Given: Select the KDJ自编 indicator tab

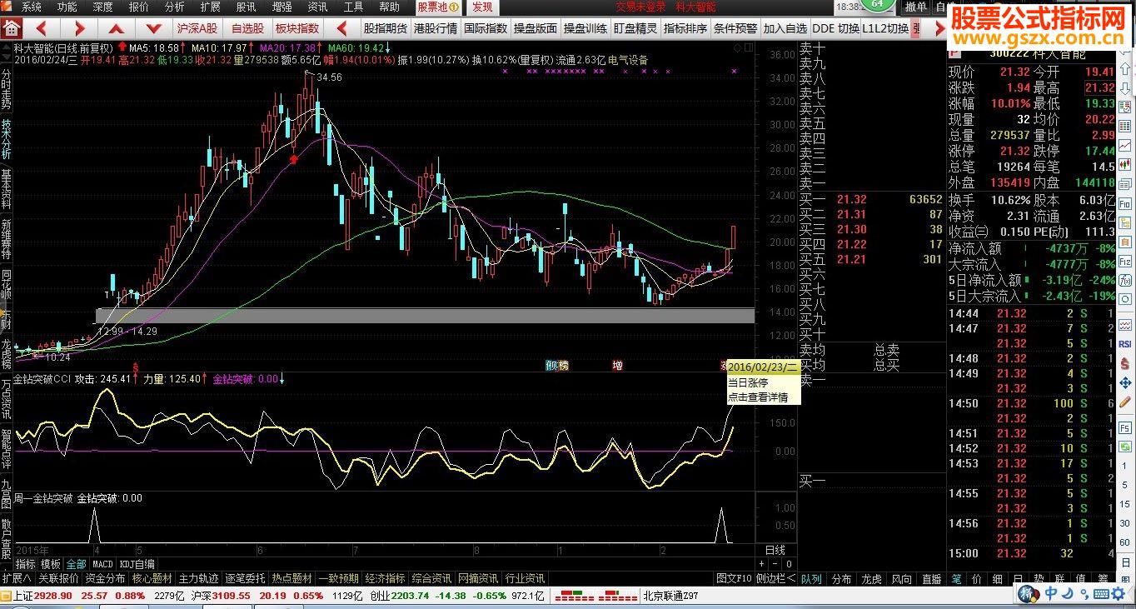Looking at the screenshot, I should [x=137, y=564].
